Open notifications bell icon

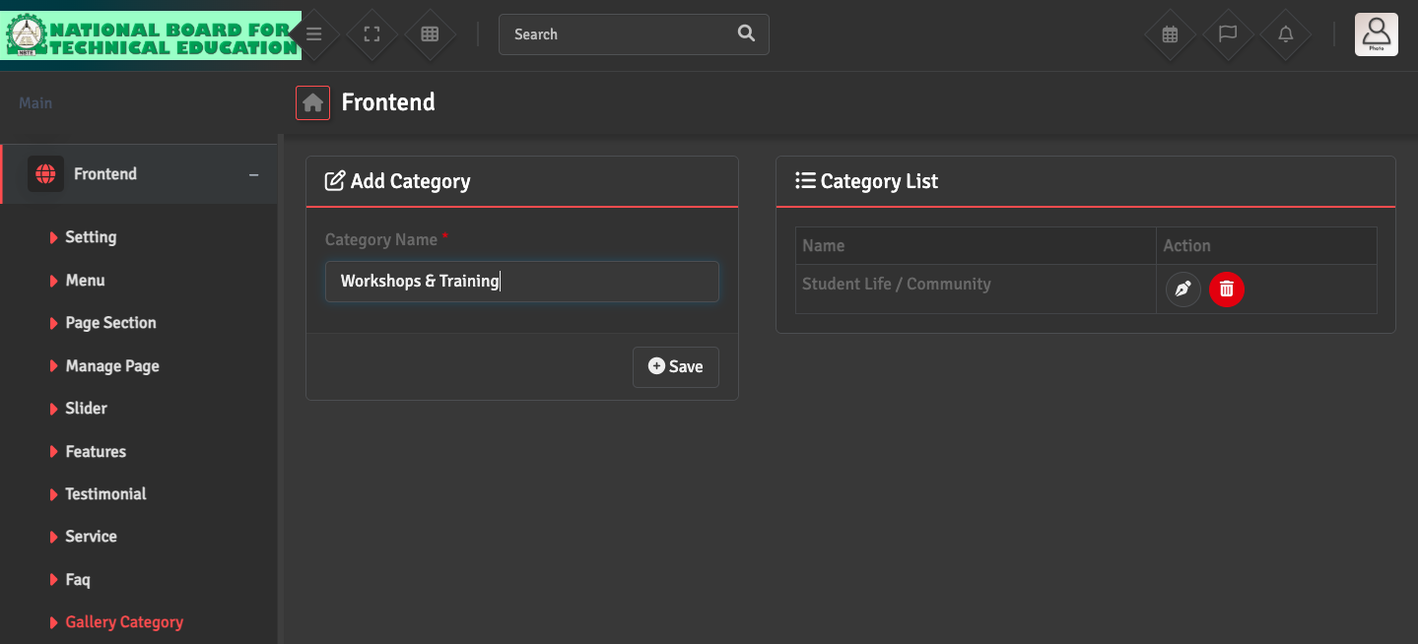(x=1286, y=34)
